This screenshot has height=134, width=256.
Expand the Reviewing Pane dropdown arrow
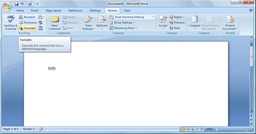click(136, 28)
